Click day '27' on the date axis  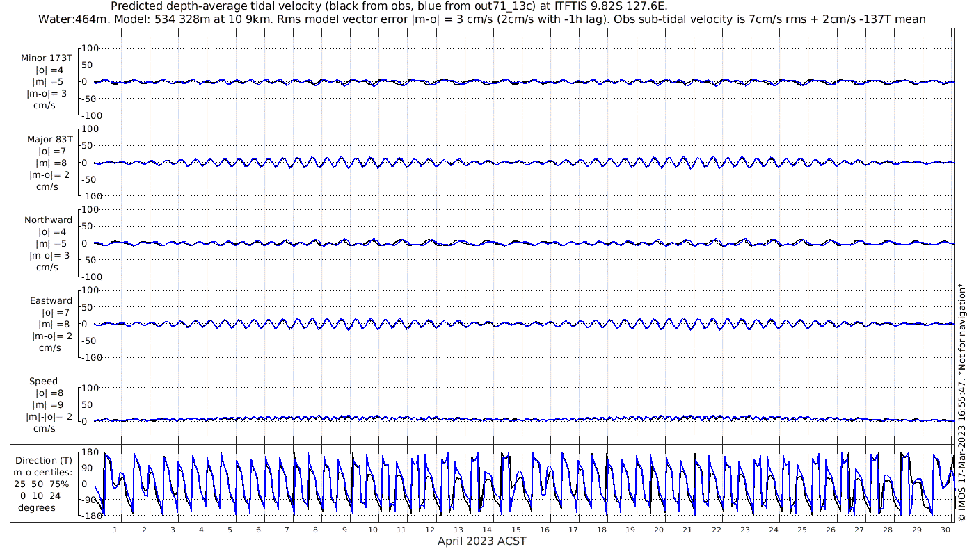coord(859,530)
